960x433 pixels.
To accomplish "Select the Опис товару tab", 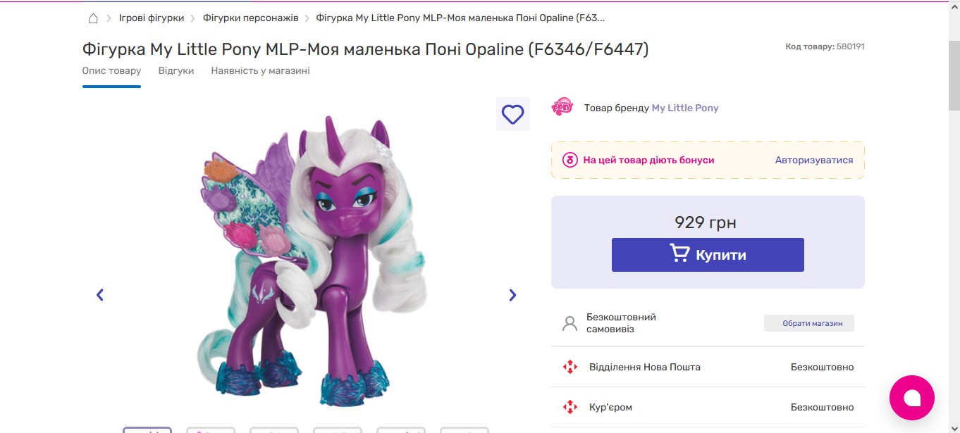I will click(111, 71).
